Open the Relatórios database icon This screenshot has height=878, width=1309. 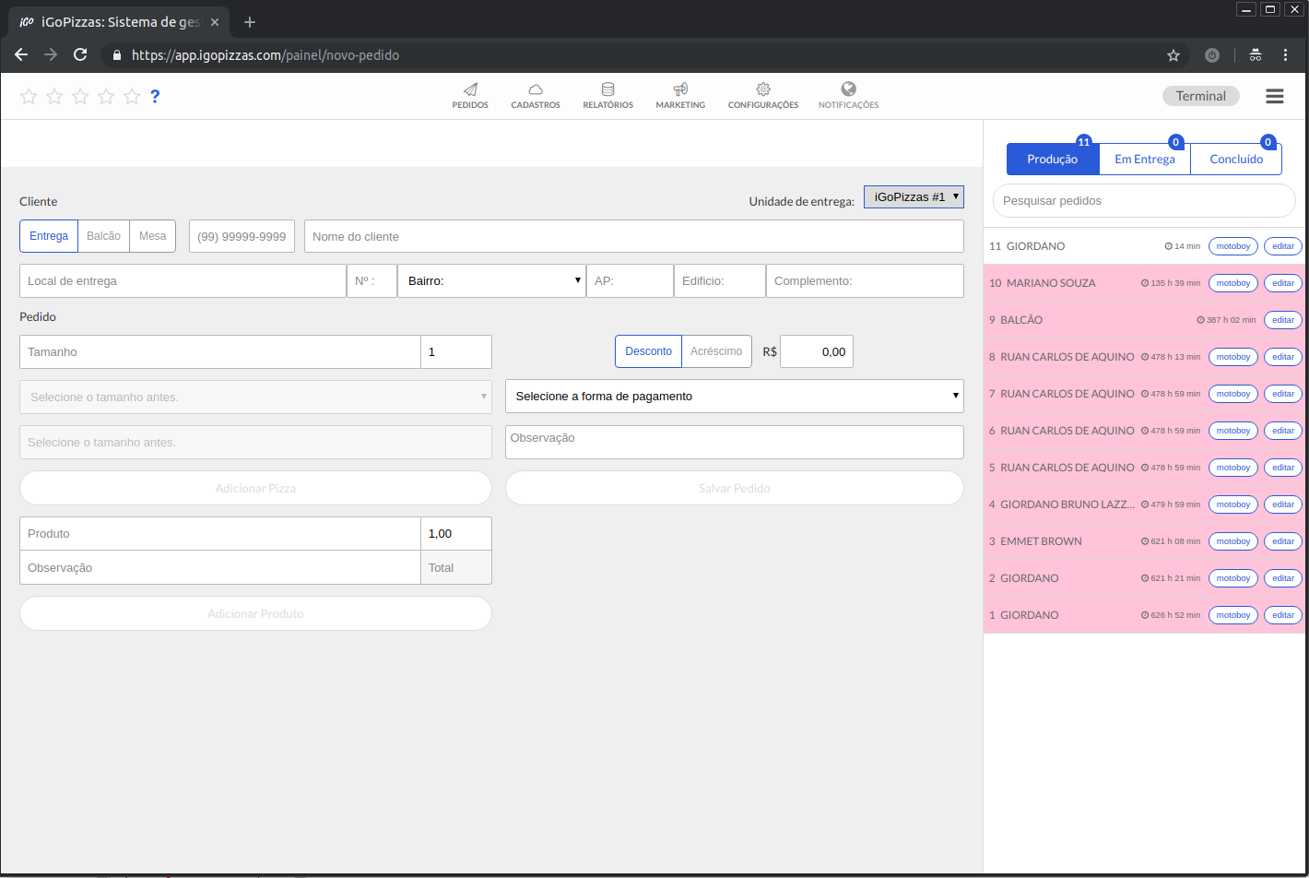click(x=607, y=90)
